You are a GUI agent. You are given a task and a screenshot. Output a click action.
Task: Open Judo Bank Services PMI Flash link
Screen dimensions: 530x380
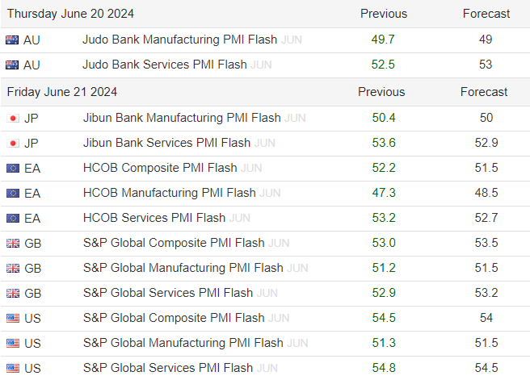pyautogui.click(x=164, y=65)
